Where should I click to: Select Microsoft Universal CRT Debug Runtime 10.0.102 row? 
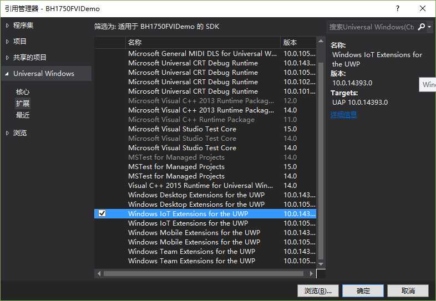[x=205, y=82]
